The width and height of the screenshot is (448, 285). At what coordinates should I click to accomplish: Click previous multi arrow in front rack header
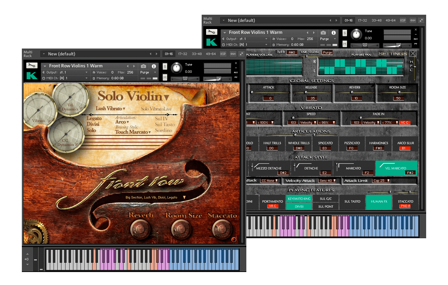point(150,54)
